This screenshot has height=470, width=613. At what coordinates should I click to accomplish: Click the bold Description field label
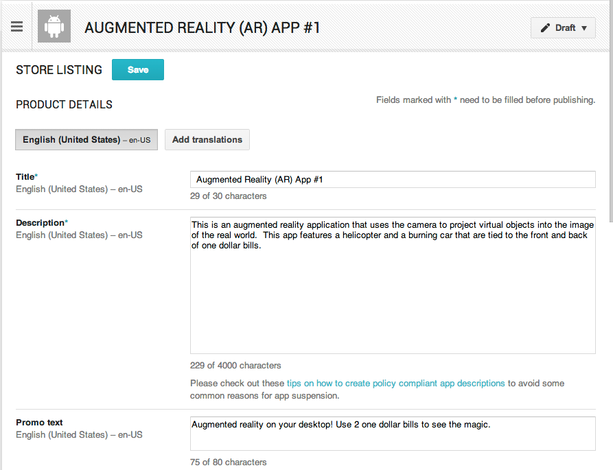[40, 223]
